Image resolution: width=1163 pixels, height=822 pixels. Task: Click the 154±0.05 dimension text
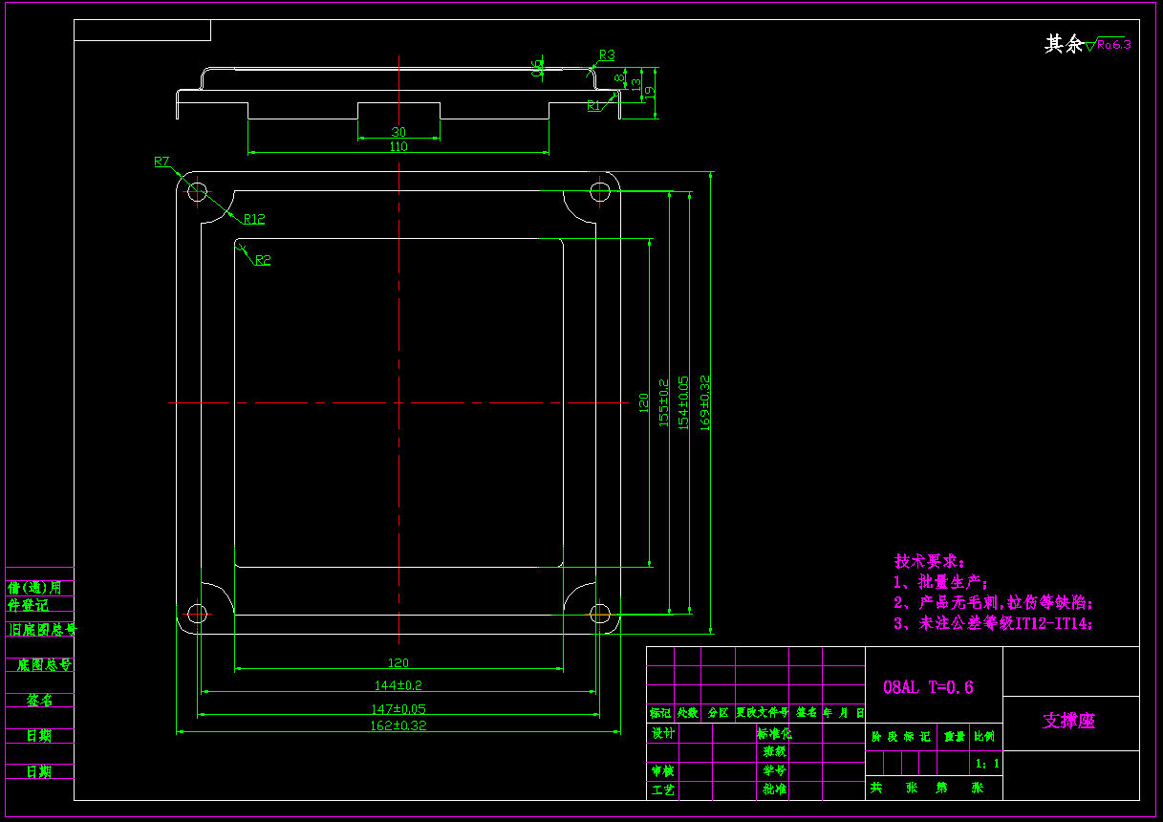(x=682, y=402)
